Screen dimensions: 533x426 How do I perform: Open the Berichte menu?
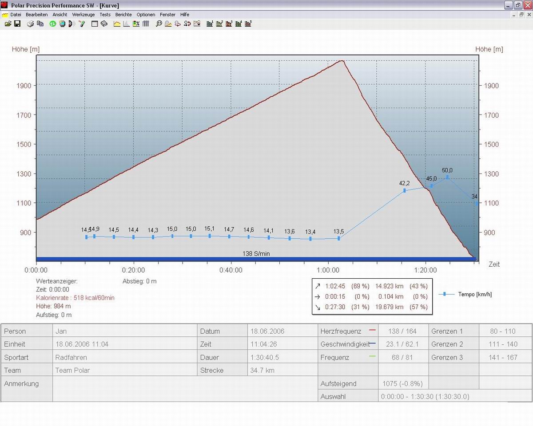tap(123, 15)
